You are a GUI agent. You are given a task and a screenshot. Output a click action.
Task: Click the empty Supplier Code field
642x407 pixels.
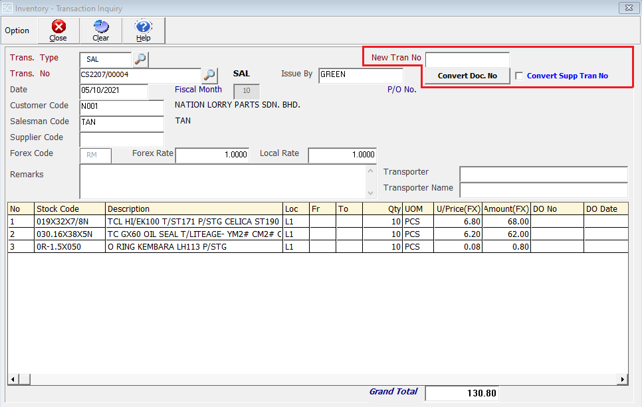tap(122, 139)
